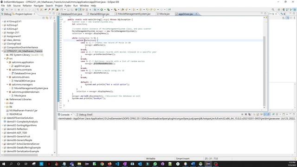Select README.txt file
This screenshot has height=167, width=297.
[16, 114]
